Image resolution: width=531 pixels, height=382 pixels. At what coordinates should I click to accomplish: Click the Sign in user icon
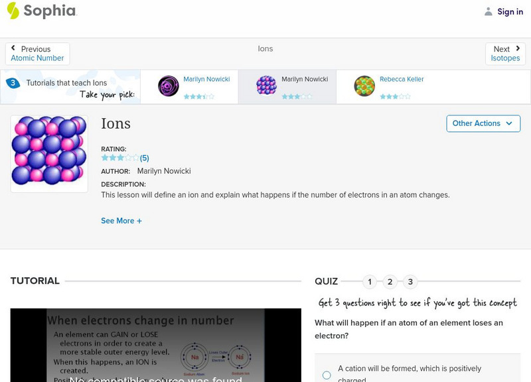pos(489,11)
